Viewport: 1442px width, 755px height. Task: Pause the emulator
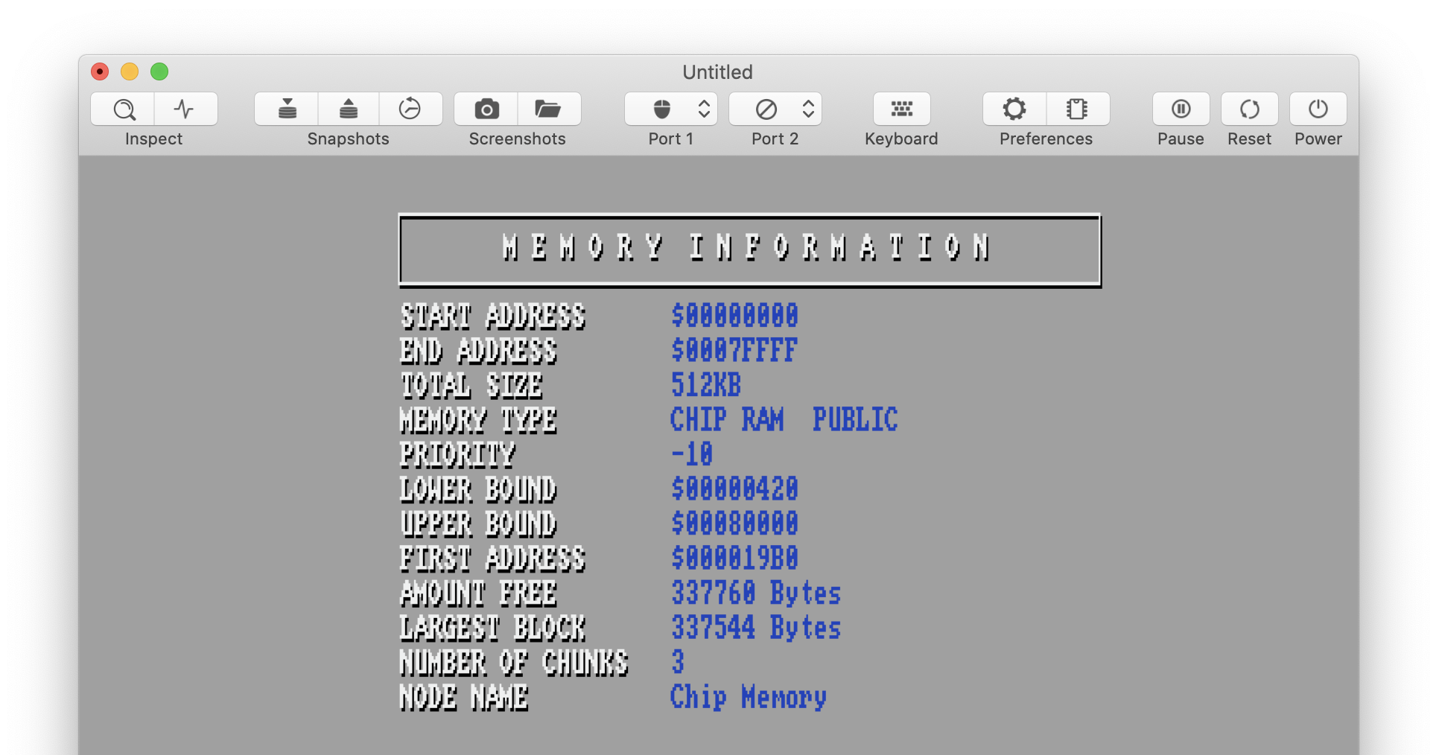1181,109
